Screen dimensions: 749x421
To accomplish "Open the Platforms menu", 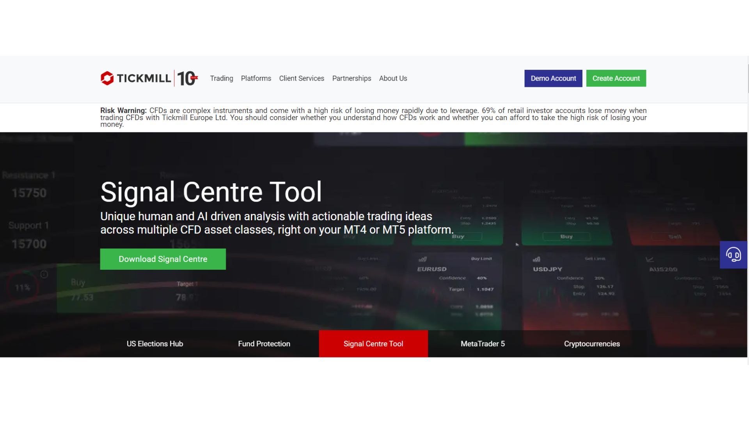I will (x=256, y=78).
